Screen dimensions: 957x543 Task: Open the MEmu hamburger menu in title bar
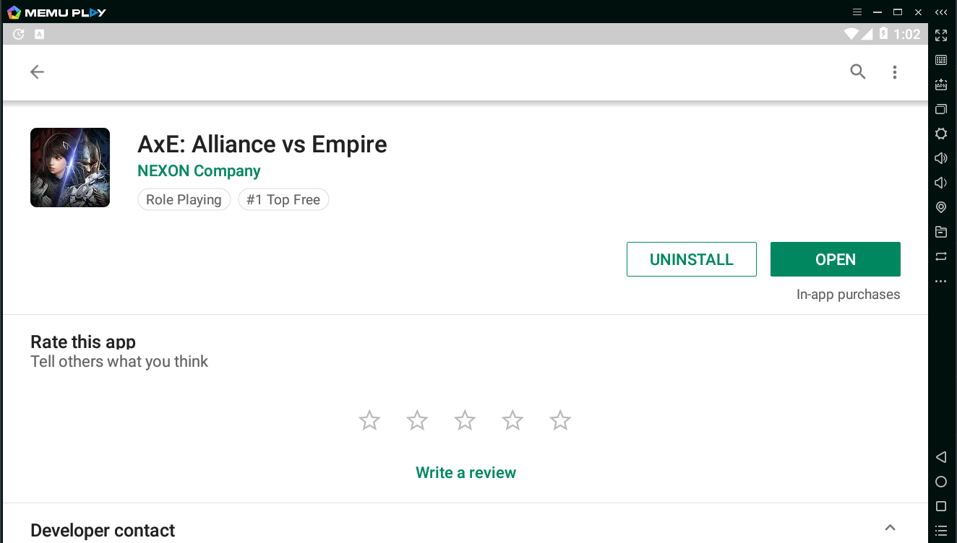pos(857,12)
